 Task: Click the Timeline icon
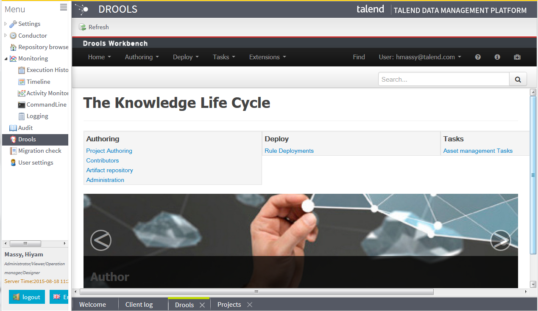click(x=22, y=82)
